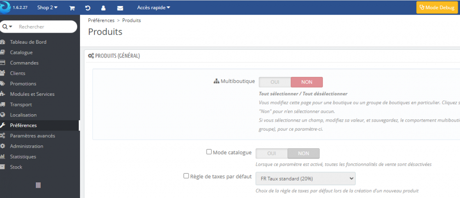
Task: Tick the Règle de taxes par défaut checkbox
Action: (186, 176)
